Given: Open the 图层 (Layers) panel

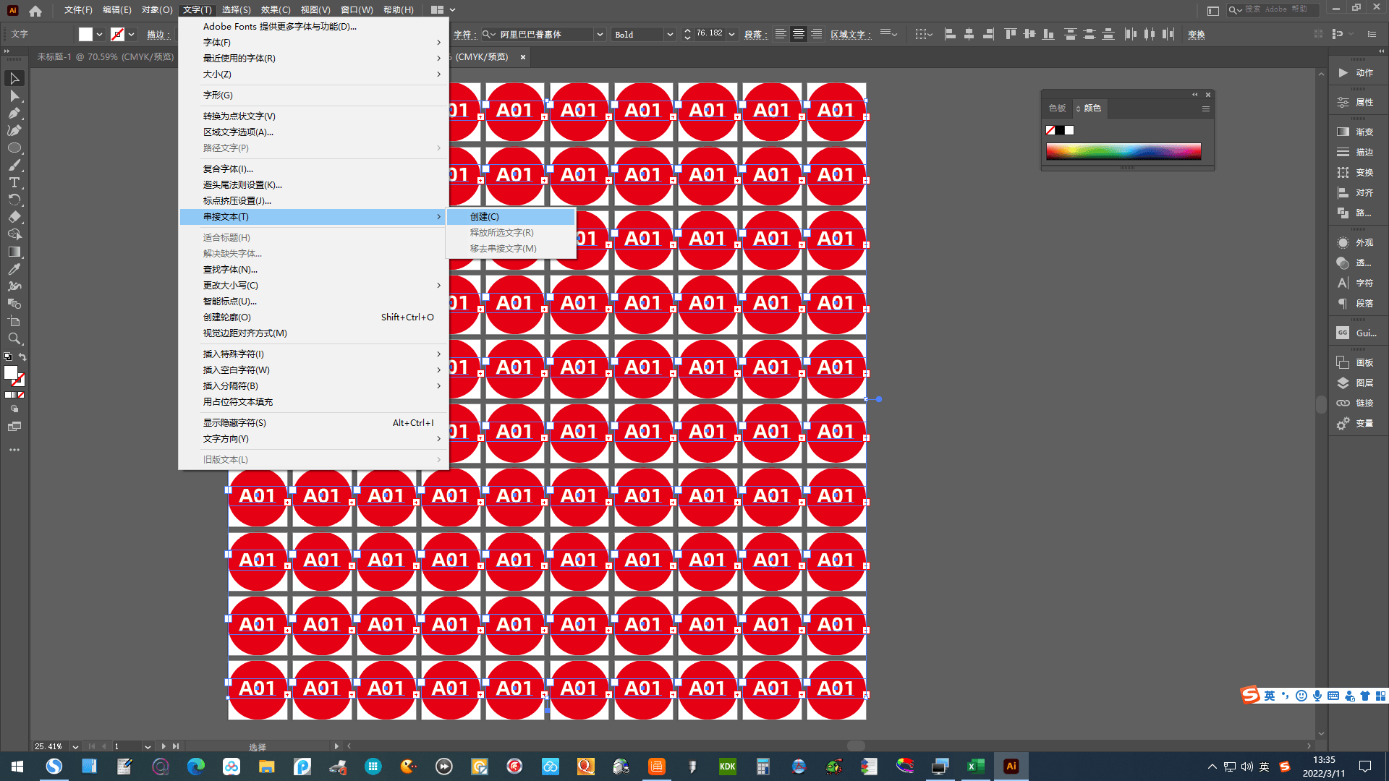Looking at the screenshot, I should pos(1355,383).
